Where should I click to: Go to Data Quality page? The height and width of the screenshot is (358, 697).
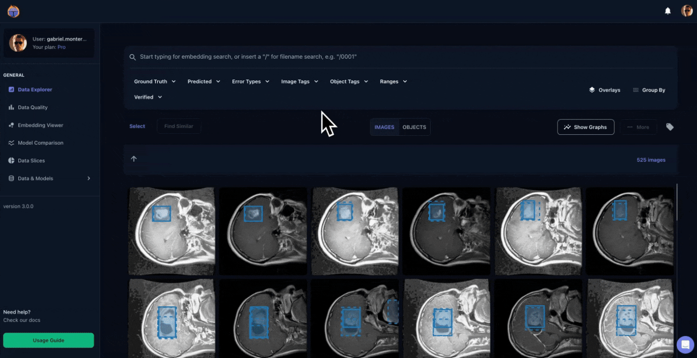coord(33,107)
